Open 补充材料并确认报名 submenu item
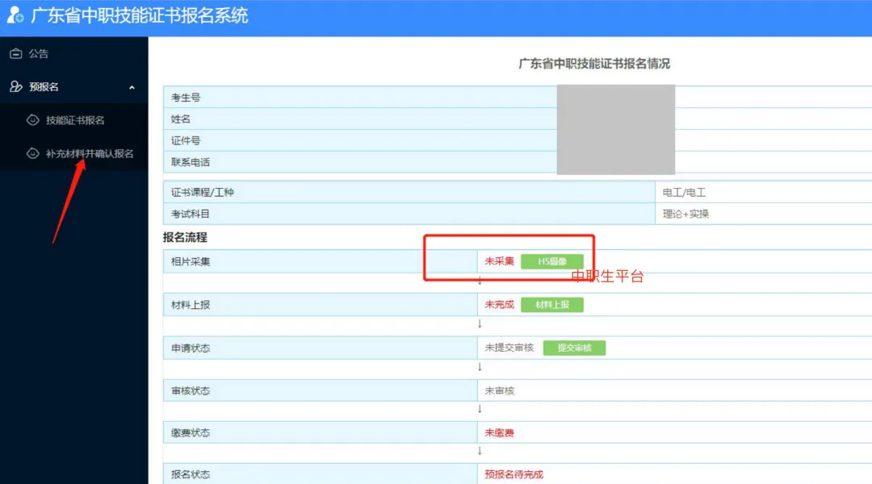The image size is (872, 484). [74, 153]
